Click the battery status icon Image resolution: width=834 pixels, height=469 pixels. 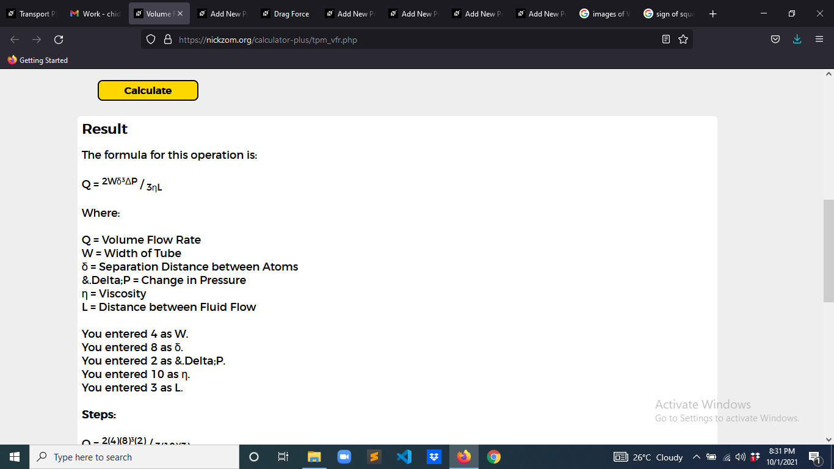(x=711, y=457)
